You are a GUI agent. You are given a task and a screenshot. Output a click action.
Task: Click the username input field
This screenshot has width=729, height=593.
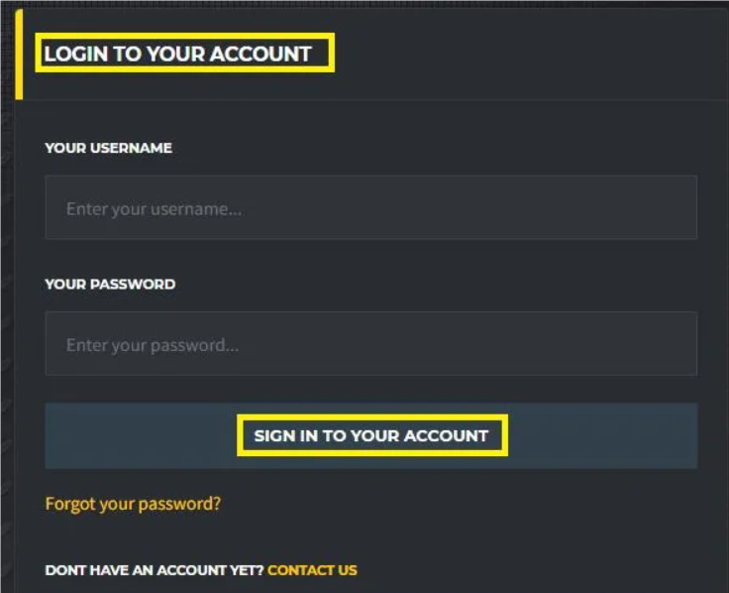coord(370,207)
